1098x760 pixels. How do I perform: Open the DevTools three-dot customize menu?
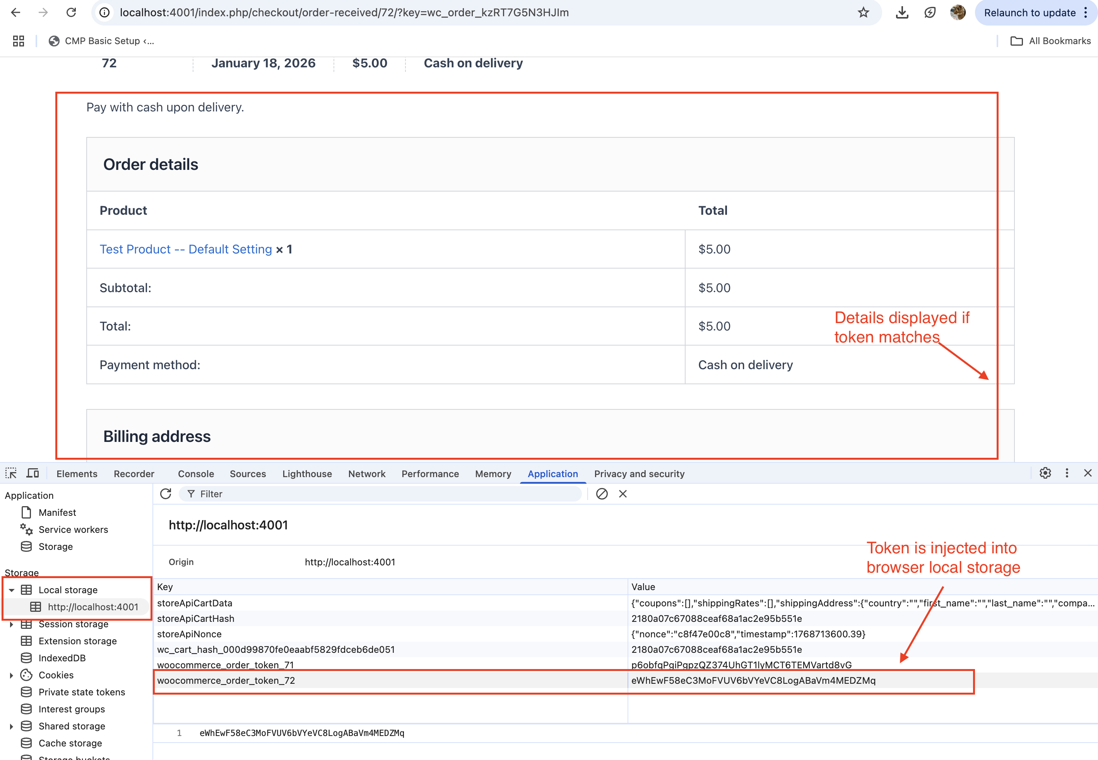click(x=1067, y=473)
